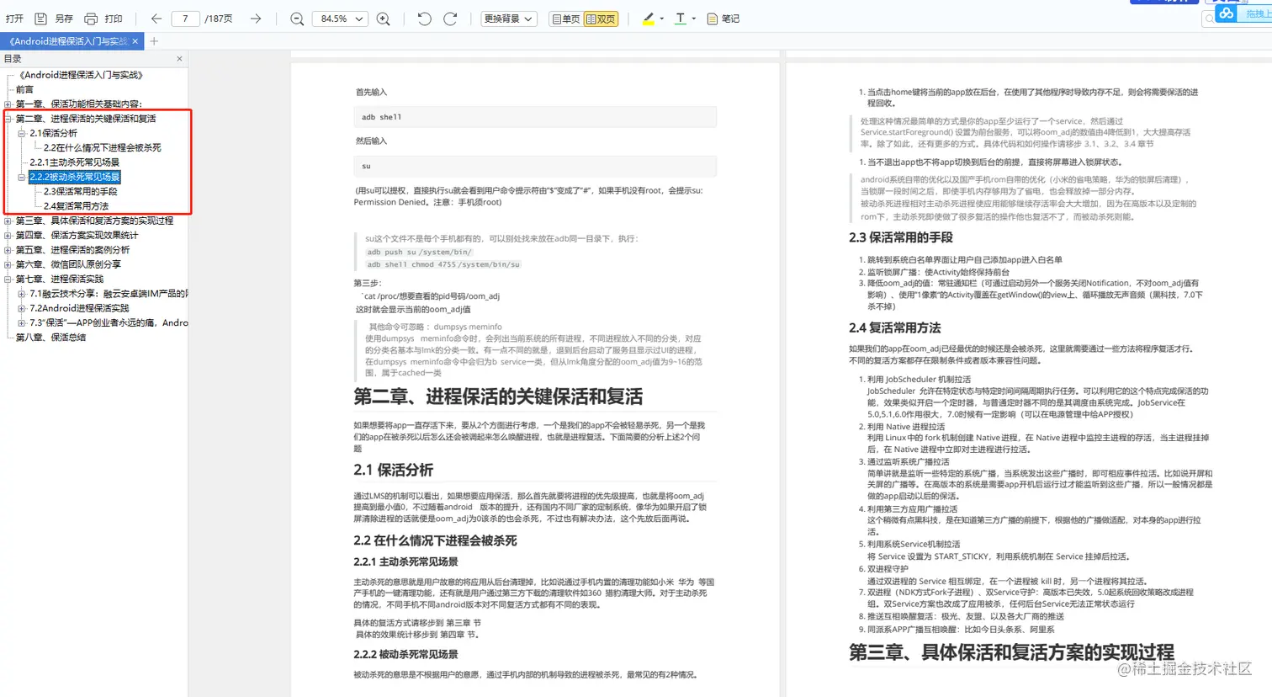Click the page number input field
This screenshot has width=1272, height=697.
(x=185, y=19)
